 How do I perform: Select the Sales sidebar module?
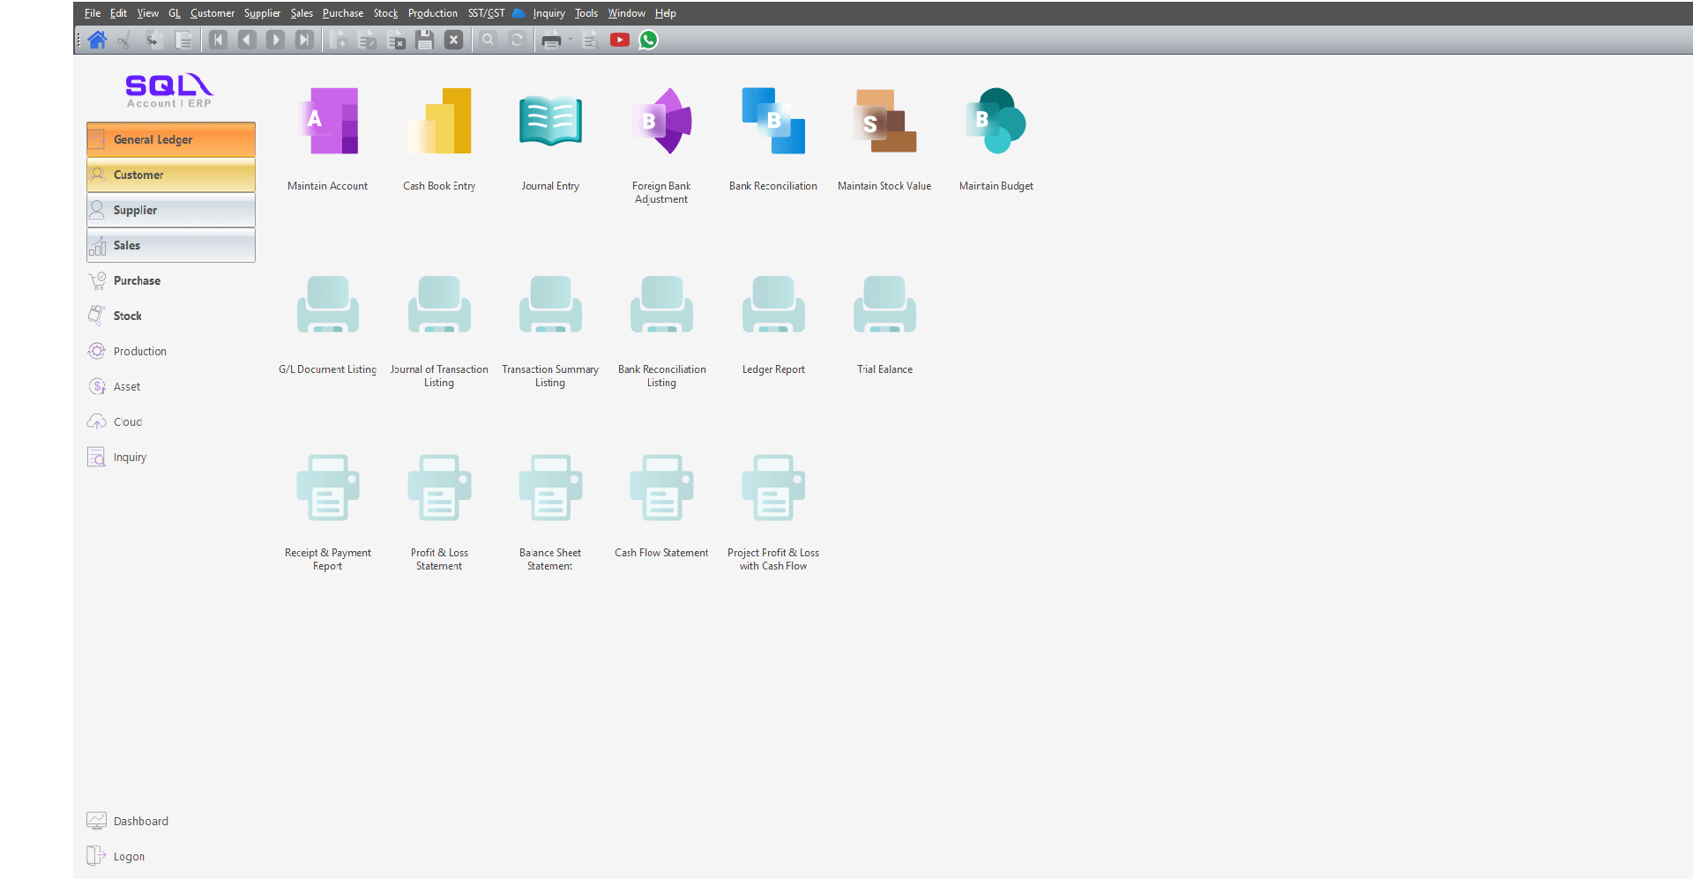pos(171,245)
